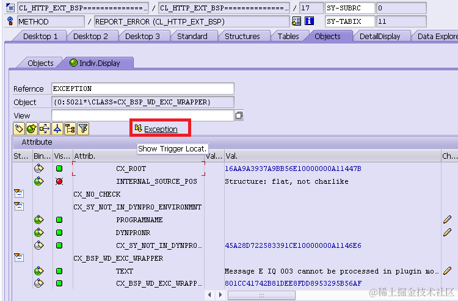Click the binding icon in the CX_ROOT row
The height and width of the screenshot is (301, 458).
pos(39,169)
